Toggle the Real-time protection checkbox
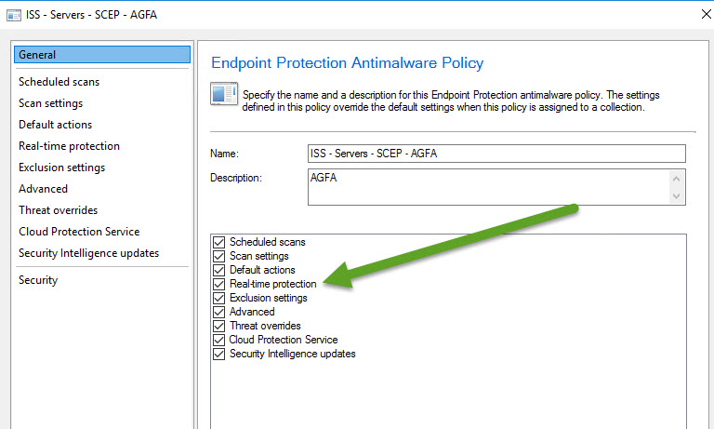 pos(219,284)
